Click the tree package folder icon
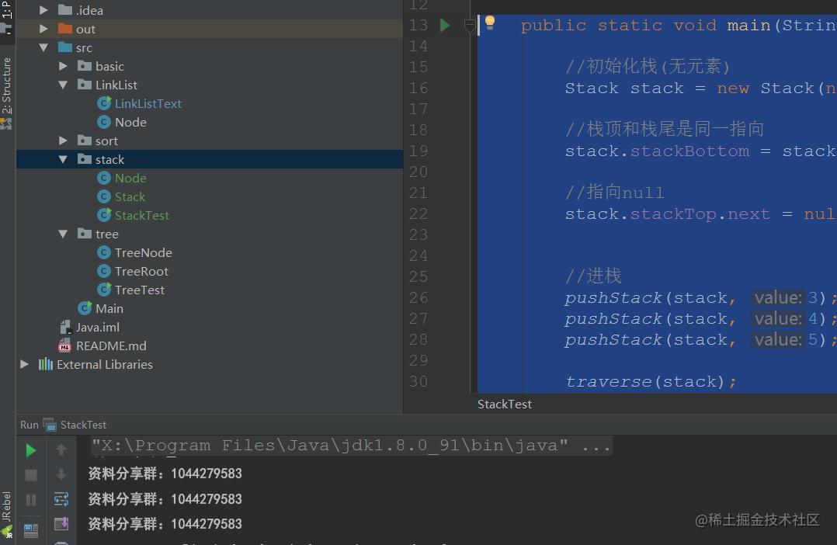Screen dimensions: 837x545 (85, 233)
